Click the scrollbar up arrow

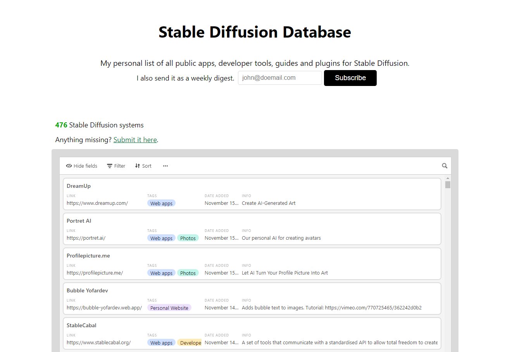[448, 179]
